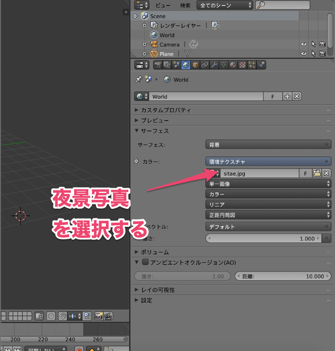The image size is (335, 351).
Task: Collapse the サーフェス panel header
Action: point(136,131)
